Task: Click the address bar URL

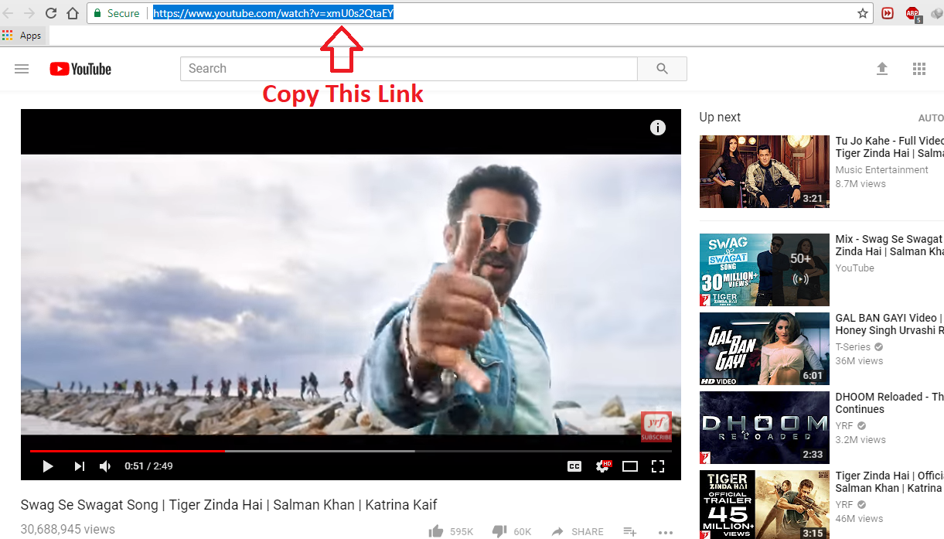Action: [x=274, y=13]
